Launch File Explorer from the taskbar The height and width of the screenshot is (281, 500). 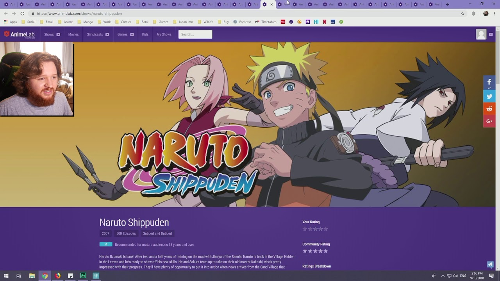(32, 276)
